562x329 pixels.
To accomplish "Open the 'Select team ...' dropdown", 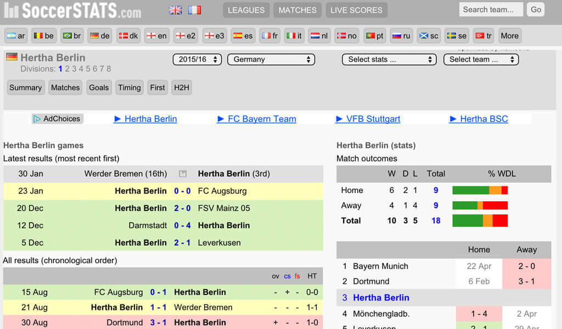I will [x=481, y=59].
